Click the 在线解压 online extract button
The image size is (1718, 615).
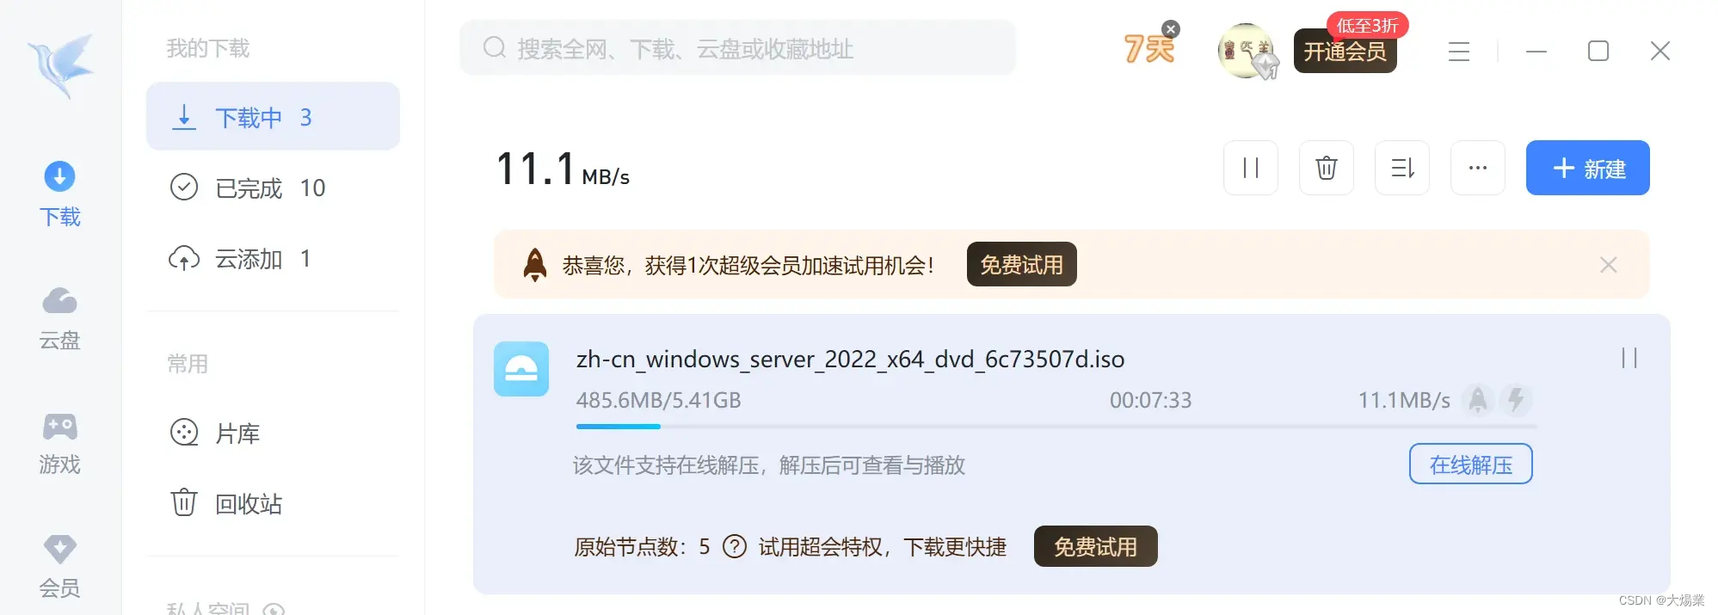coord(1470,464)
